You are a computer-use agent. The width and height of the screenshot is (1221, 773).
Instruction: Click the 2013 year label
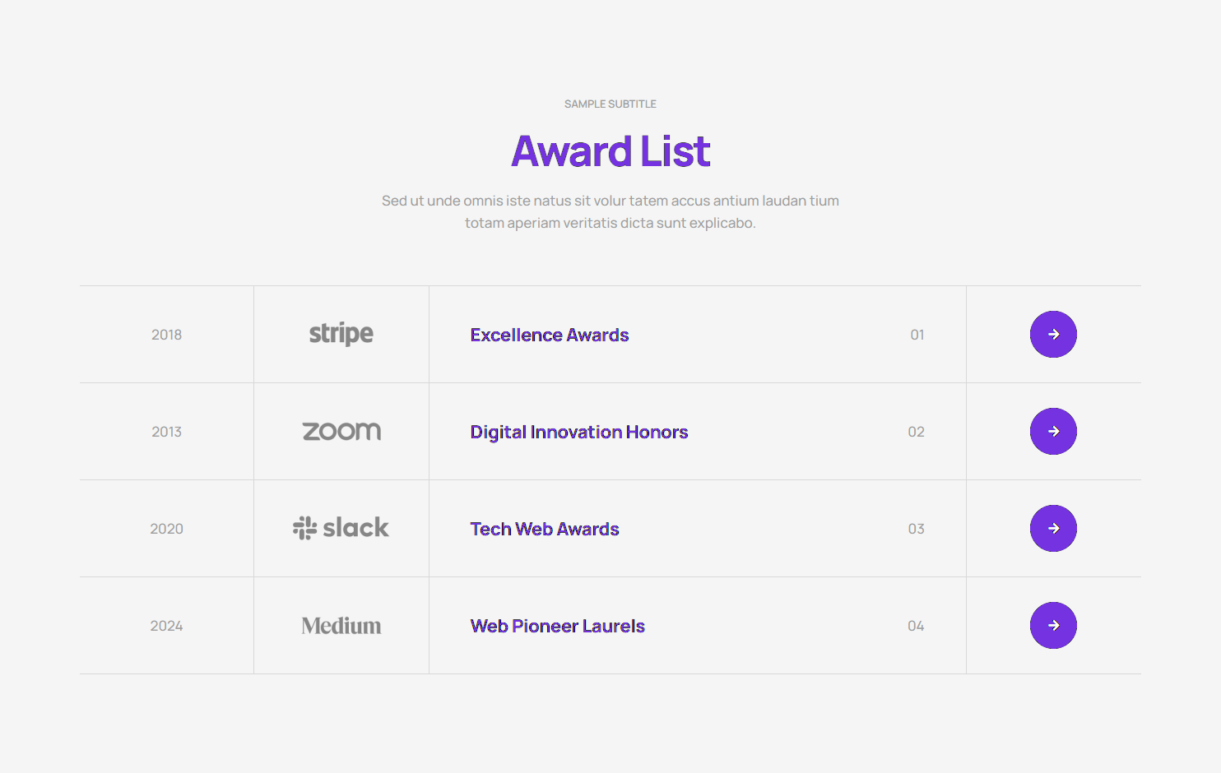166,432
